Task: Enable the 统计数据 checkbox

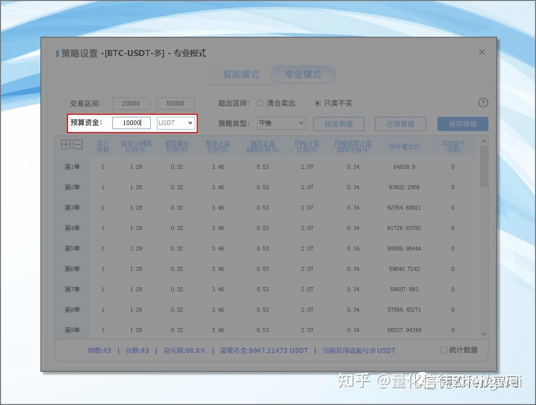Action: pos(444,350)
